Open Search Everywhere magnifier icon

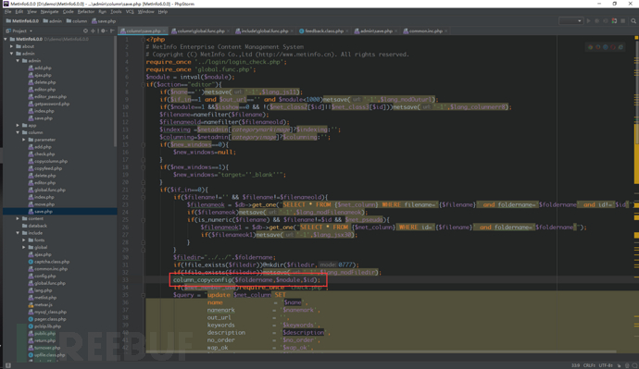click(x=633, y=20)
